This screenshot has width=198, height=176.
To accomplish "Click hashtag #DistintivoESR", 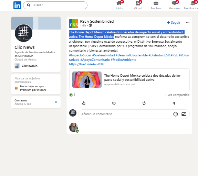I will click(x=159, y=55).
